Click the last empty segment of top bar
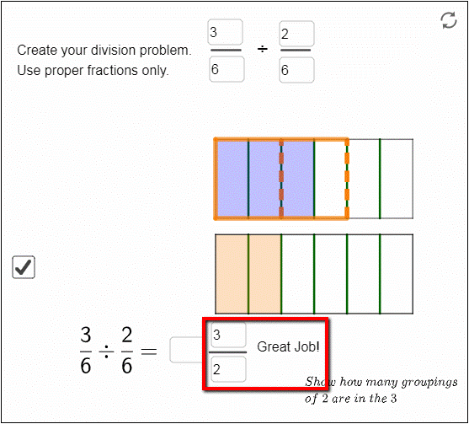Screen dimensions: 469x424 (397, 179)
